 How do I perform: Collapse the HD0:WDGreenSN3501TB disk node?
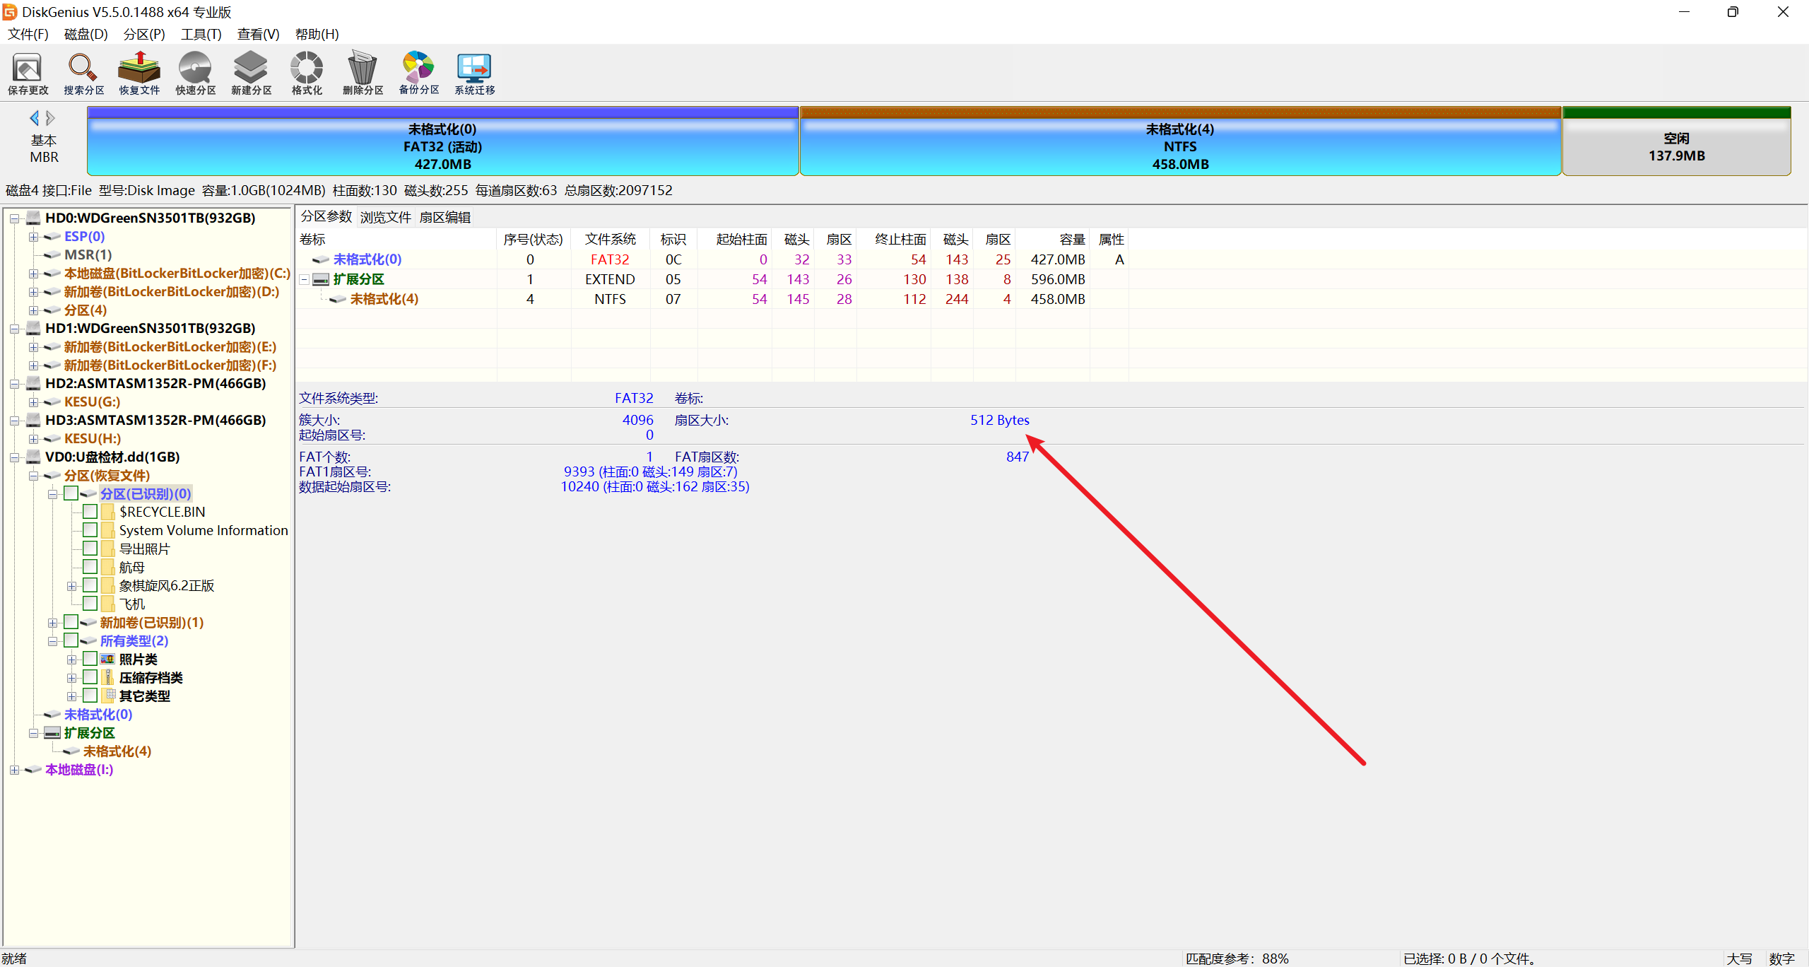click(x=14, y=218)
